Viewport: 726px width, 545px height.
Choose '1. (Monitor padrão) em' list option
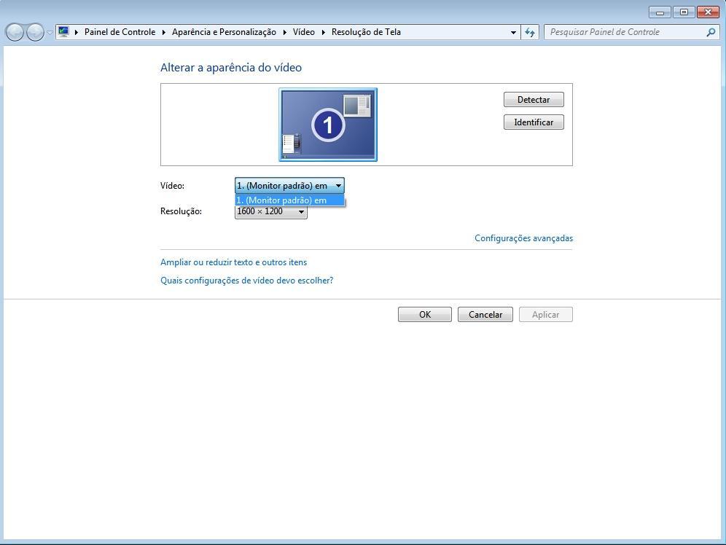[x=289, y=200]
